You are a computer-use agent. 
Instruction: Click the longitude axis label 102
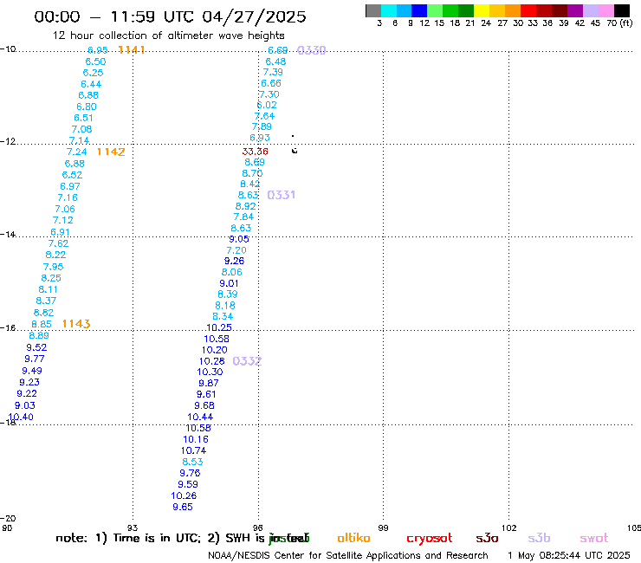(x=509, y=527)
